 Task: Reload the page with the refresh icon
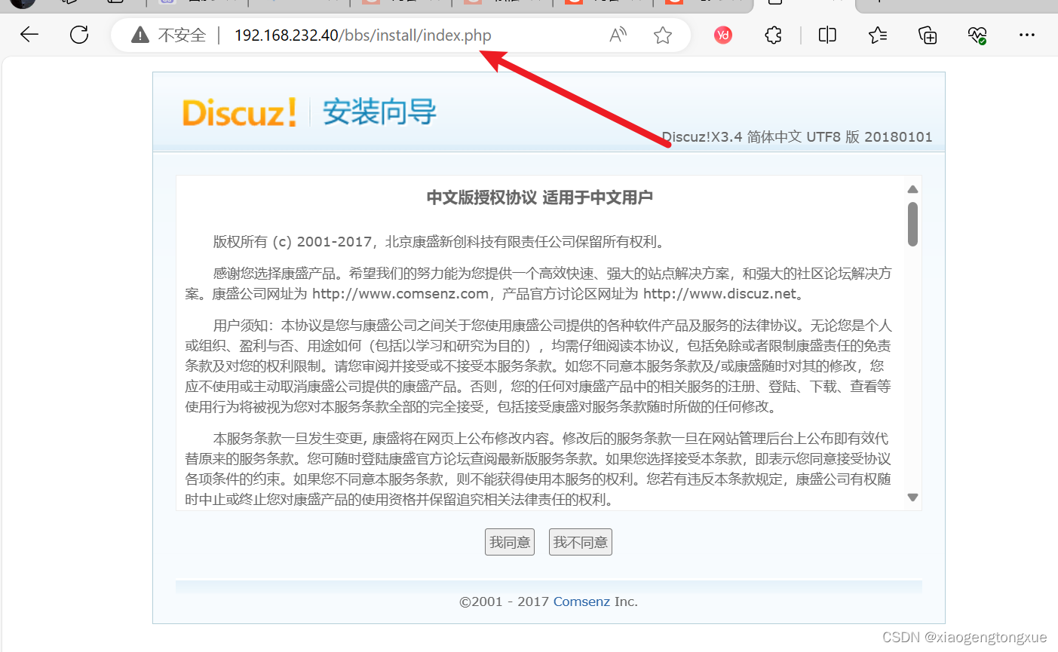pyautogui.click(x=79, y=35)
